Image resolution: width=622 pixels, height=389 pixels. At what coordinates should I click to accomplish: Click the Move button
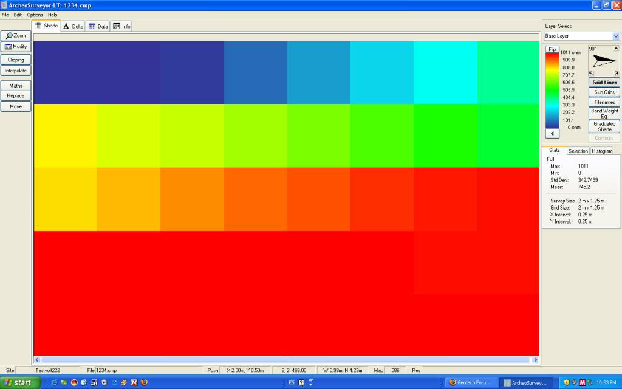click(x=16, y=106)
